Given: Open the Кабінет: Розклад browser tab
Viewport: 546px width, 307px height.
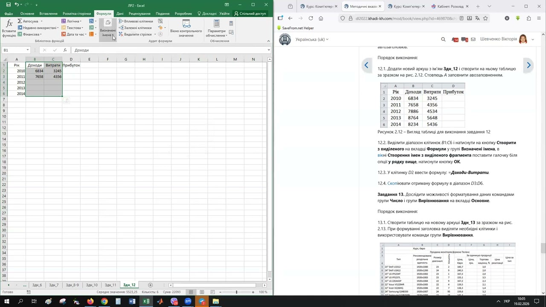Looking at the screenshot, I should (450, 6).
